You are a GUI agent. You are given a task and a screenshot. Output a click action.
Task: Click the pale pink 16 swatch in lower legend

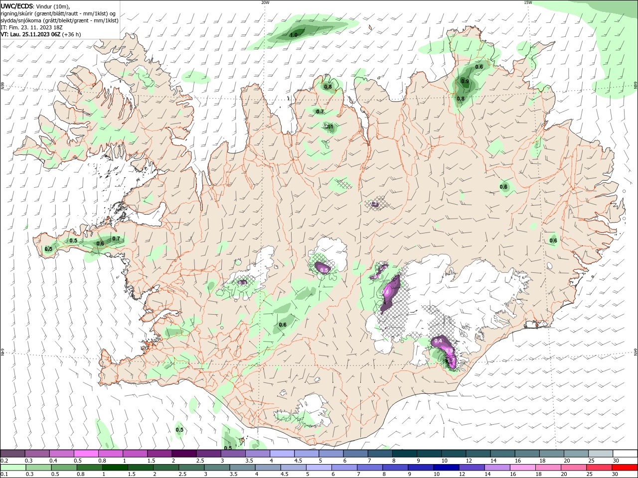(522, 468)
